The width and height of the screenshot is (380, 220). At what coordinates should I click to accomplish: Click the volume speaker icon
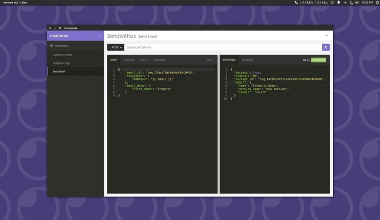[x=357, y=2]
